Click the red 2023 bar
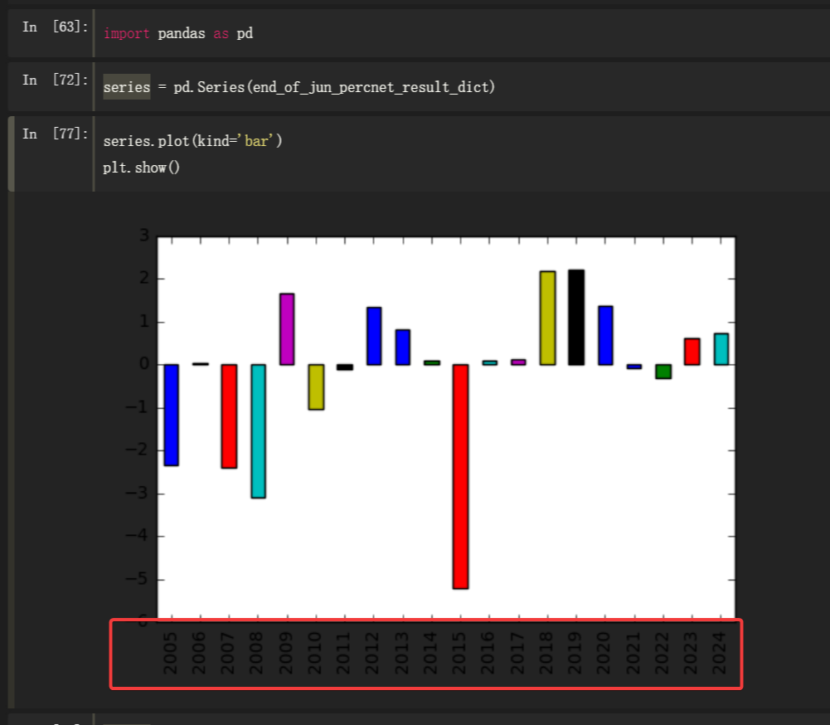Viewport: 830px width, 725px height. (692, 352)
